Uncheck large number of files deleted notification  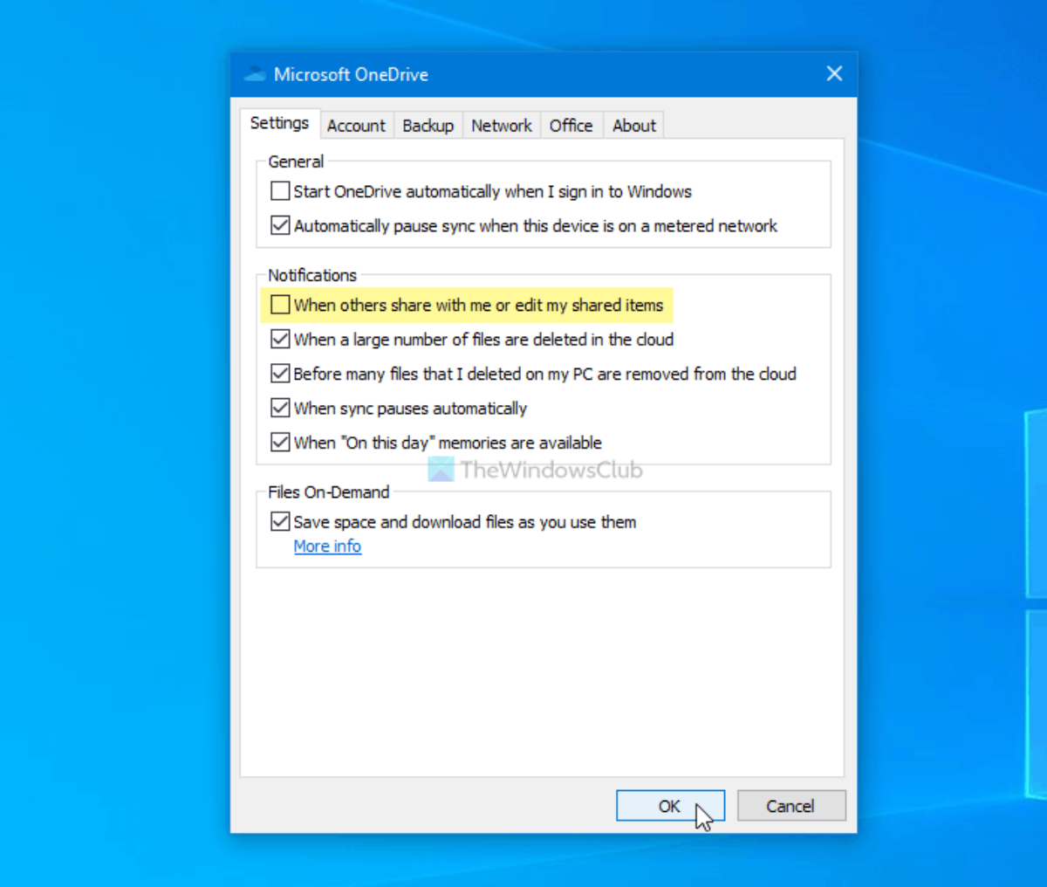pos(280,339)
